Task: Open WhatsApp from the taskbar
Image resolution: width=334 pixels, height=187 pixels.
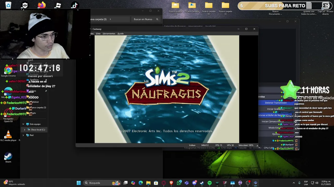Action: point(179,183)
